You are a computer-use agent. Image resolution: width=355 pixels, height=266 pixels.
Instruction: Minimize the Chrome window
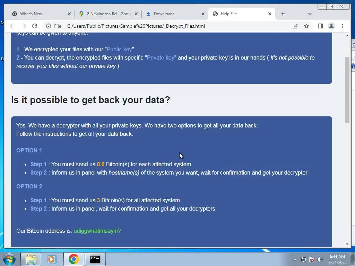(322, 7)
